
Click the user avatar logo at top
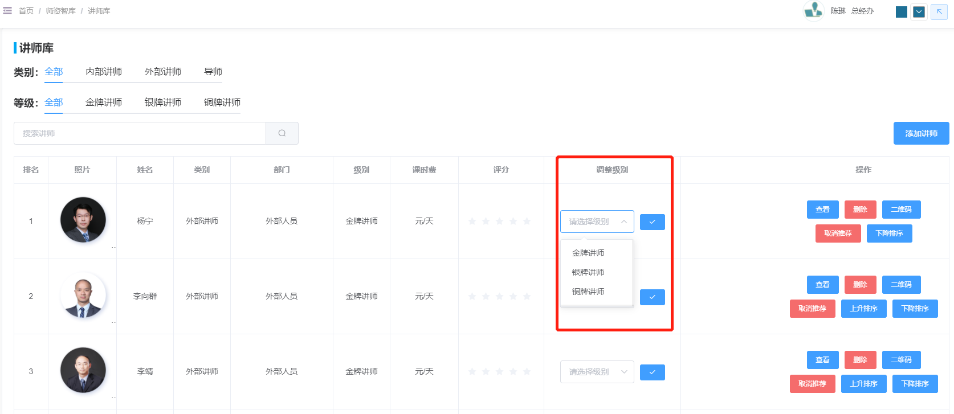point(813,11)
